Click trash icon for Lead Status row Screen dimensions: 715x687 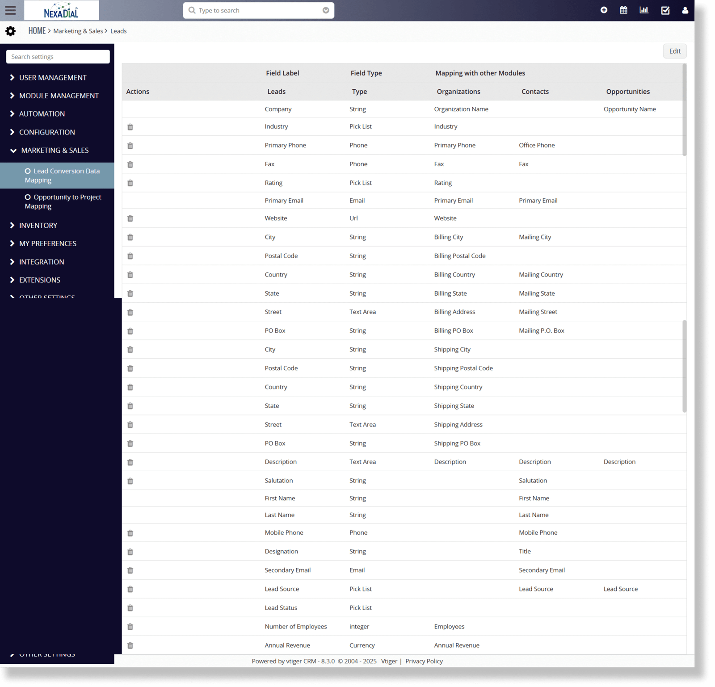pyautogui.click(x=130, y=608)
